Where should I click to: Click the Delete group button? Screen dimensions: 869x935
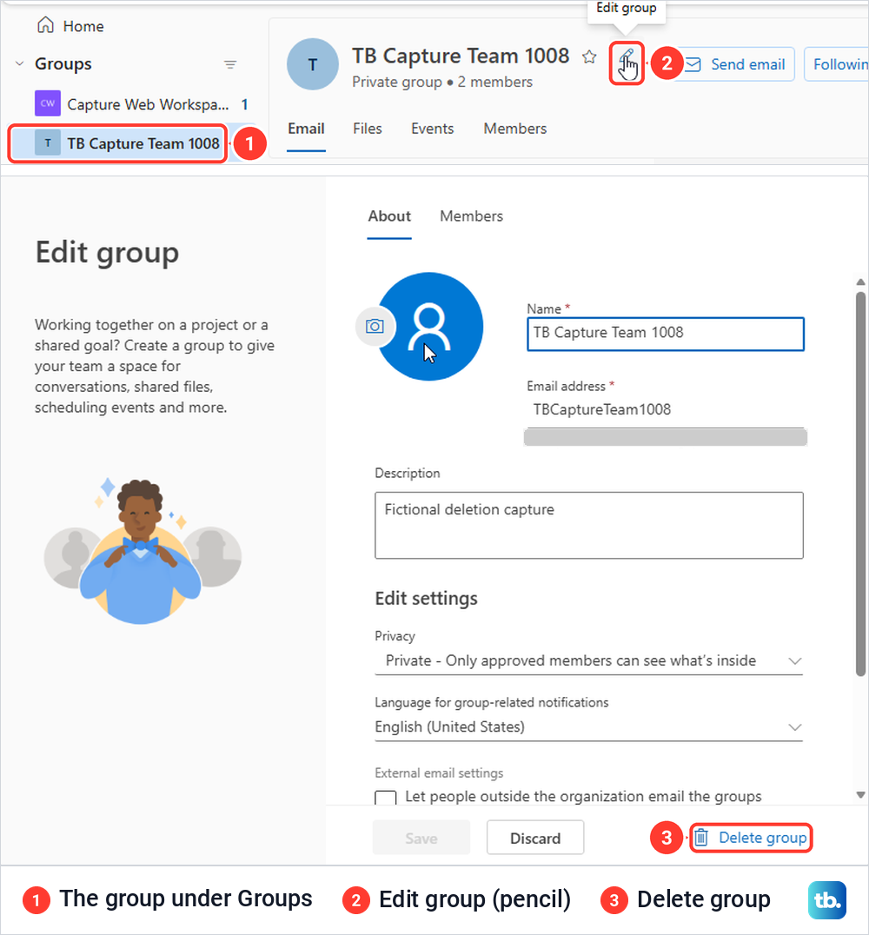(x=751, y=838)
